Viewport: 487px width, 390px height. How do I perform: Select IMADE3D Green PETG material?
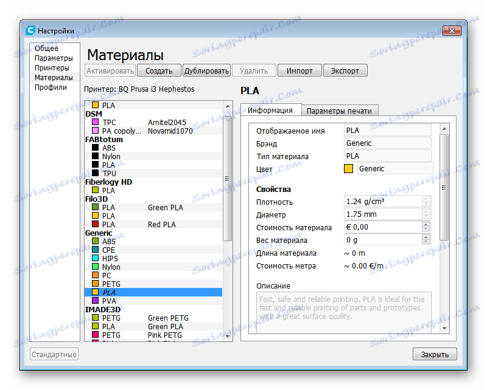tap(154, 318)
